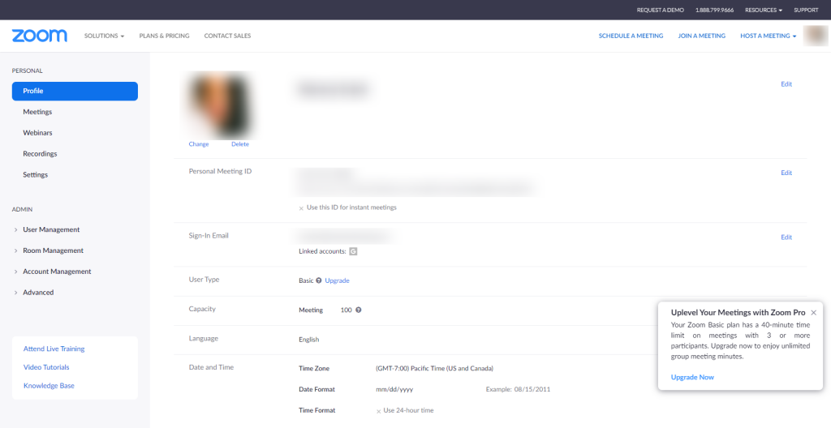Open the account avatar in top right
The width and height of the screenshot is (831, 428).
(815, 36)
